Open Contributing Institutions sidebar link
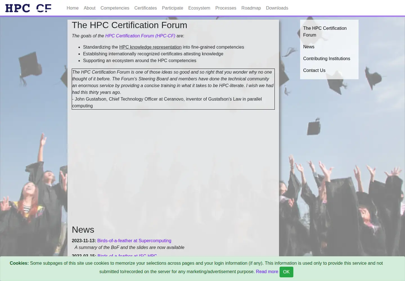Screen dimensions: 405x281 (327, 59)
